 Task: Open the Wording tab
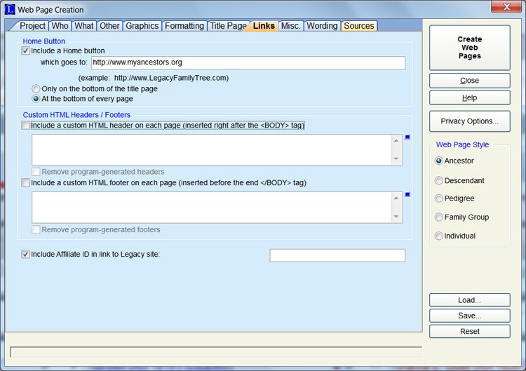click(x=322, y=26)
